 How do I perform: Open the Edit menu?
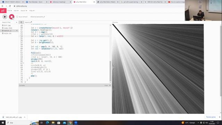(16, 11)
